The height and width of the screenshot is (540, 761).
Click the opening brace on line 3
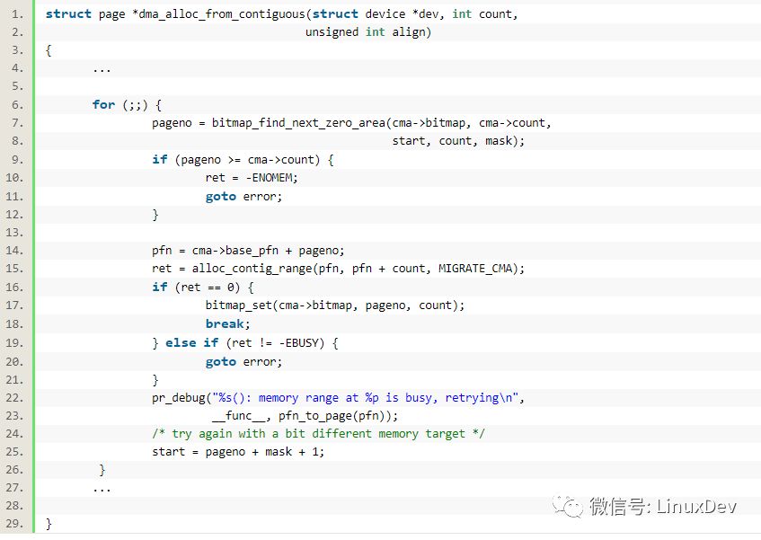pos(49,50)
